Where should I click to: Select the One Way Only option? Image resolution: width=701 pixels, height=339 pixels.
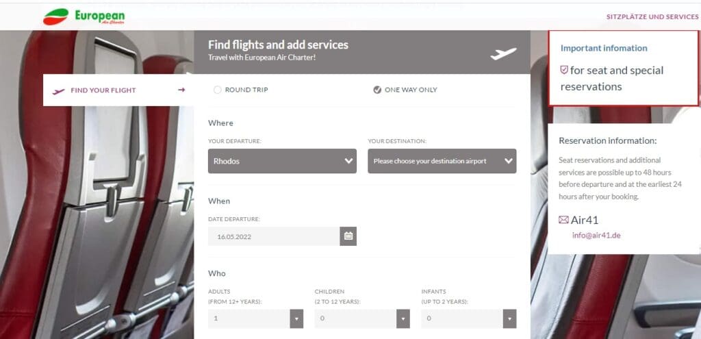[x=377, y=90]
